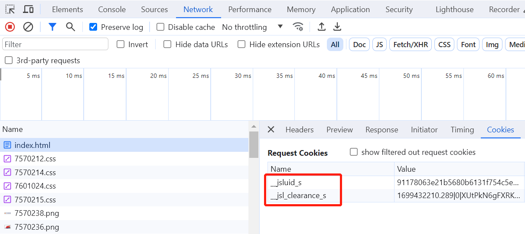Click the inspect element selector icon
The image size is (525, 234).
point(10,9)
